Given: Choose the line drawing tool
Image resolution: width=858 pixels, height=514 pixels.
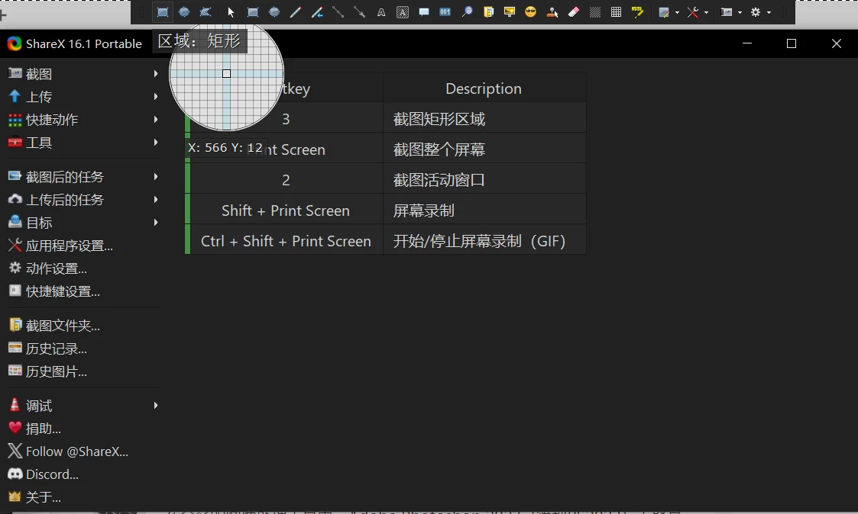Looking at the screenshot, I should pyautogui.click(x=338, y=12).
